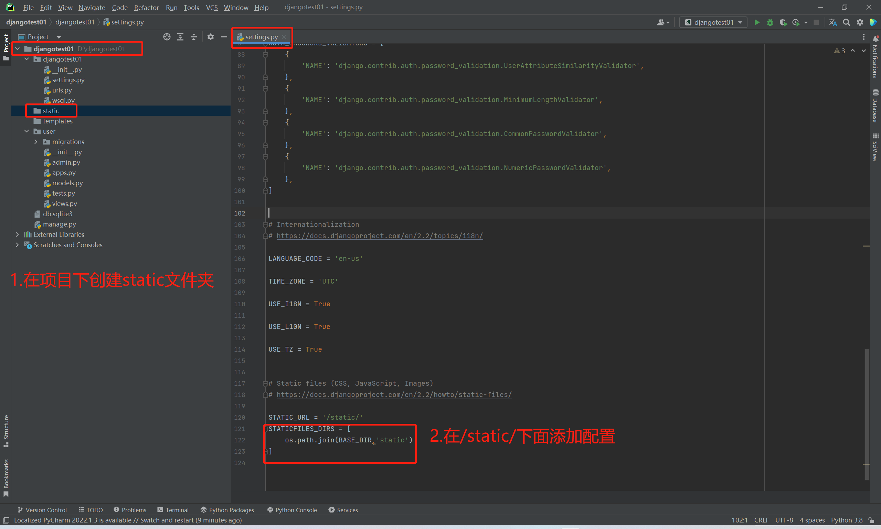Click the editor vertical scrollbar thumb

point(867,414)
